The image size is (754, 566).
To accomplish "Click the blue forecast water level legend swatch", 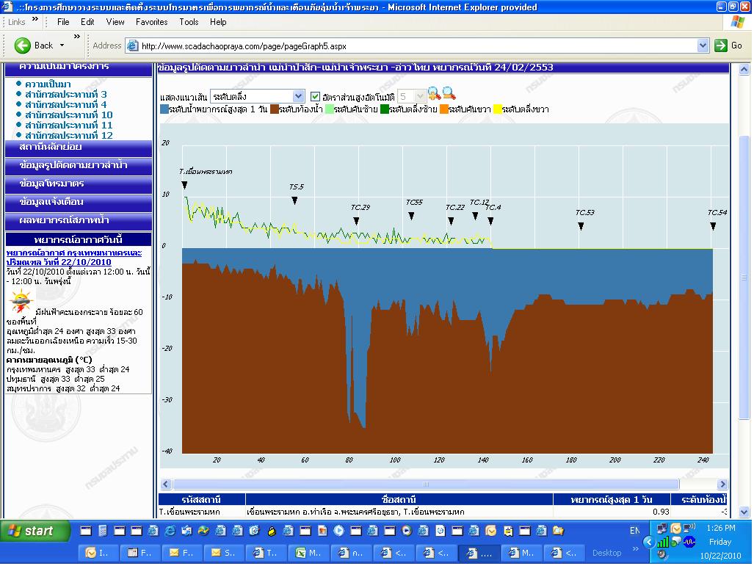I will tap(164, 109).
